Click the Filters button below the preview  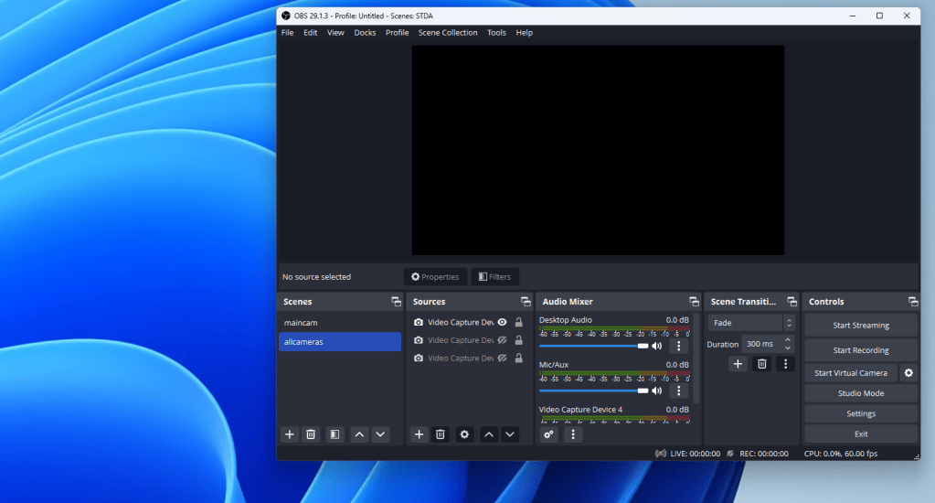[x=495, y=277]
